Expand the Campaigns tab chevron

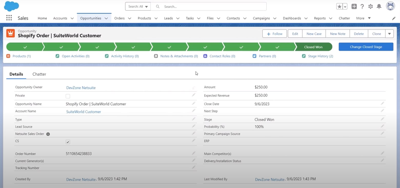click(x=275, y=18)
